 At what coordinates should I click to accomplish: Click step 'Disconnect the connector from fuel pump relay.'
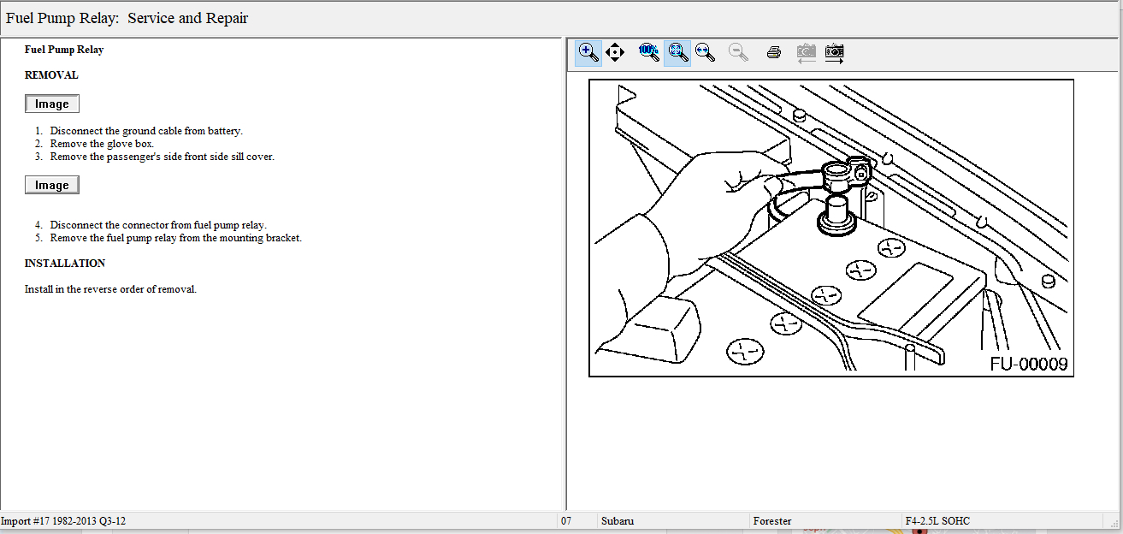(158, 225)
